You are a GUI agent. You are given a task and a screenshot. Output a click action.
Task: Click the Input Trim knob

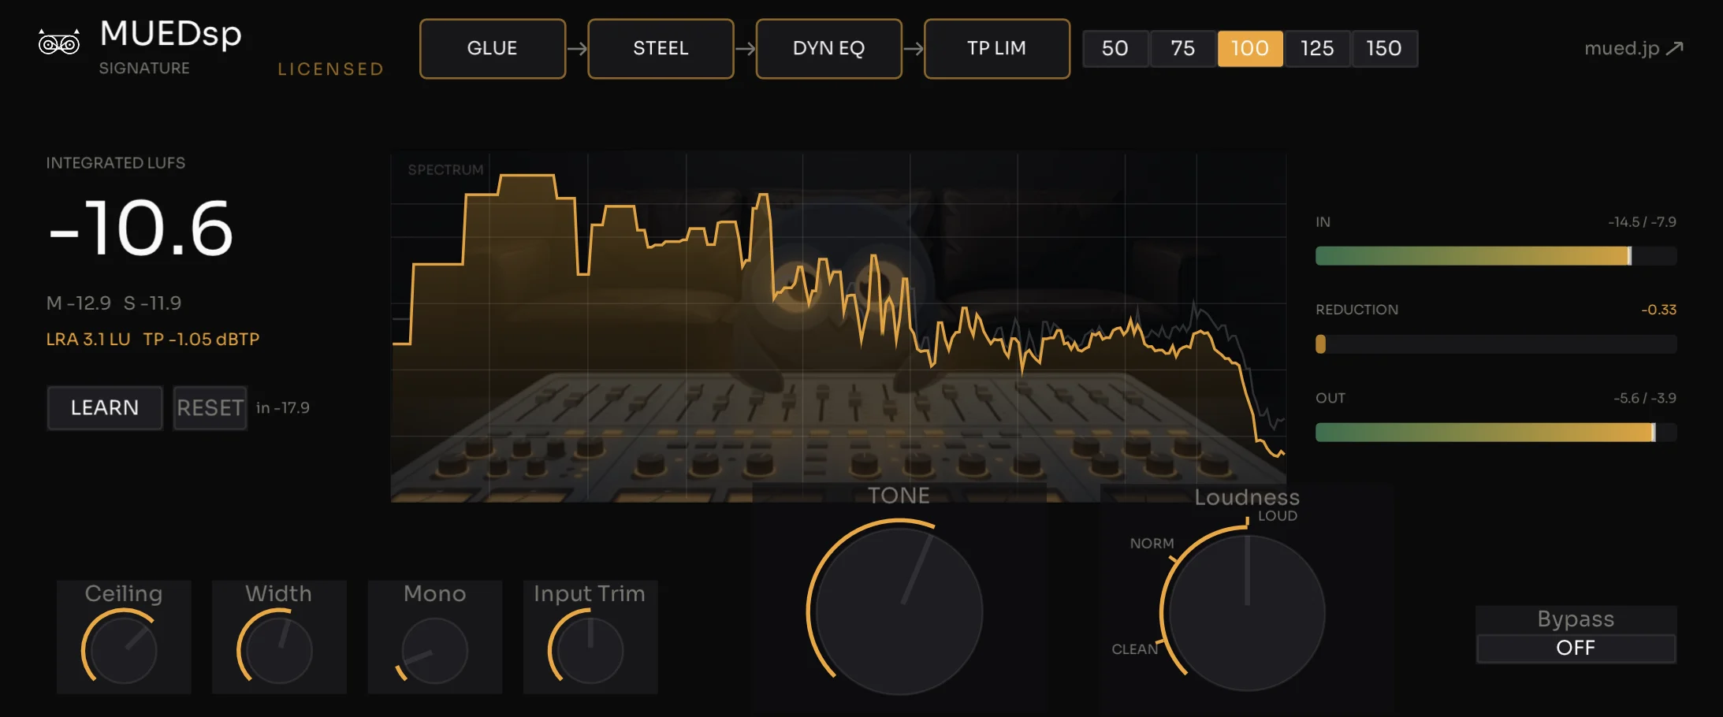coord(590,651)
